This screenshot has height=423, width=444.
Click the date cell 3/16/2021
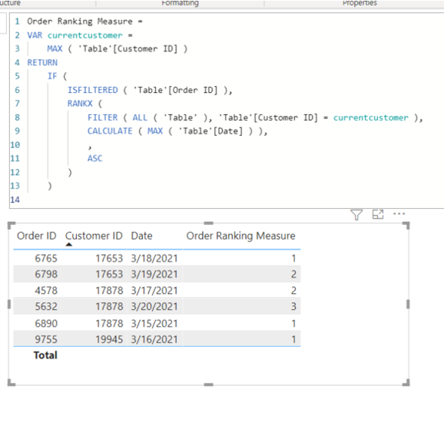[154, 339]
